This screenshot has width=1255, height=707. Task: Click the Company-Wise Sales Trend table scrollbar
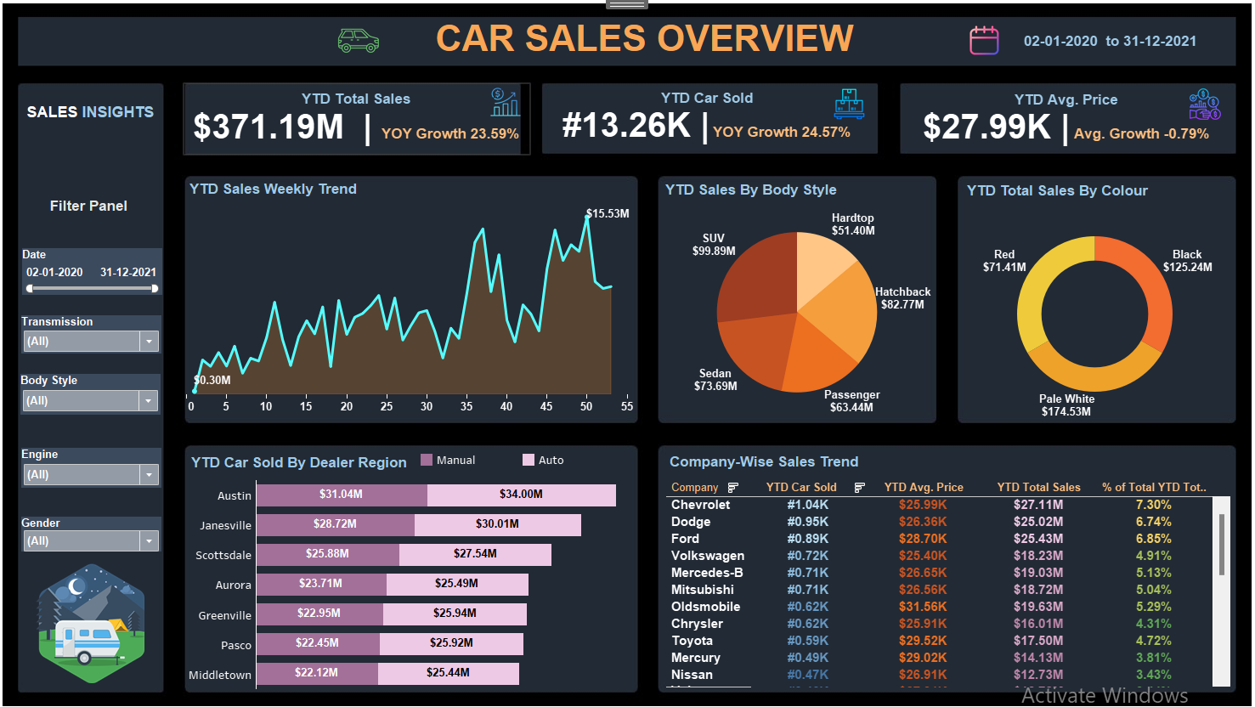coord(1222,544)
